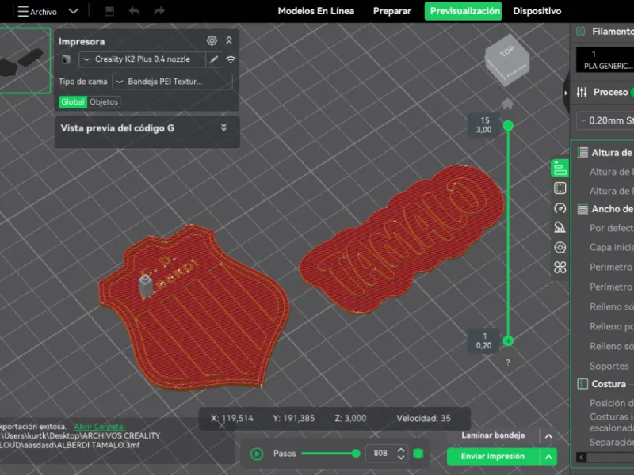The image size is (634, 475).
Task: Open printer settings with the gear icon
Action: pos(212,40)
